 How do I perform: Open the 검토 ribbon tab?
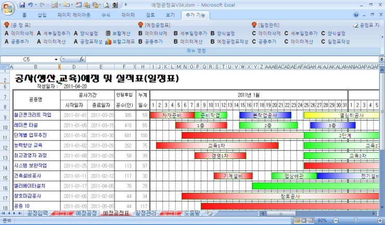(150, 15)
